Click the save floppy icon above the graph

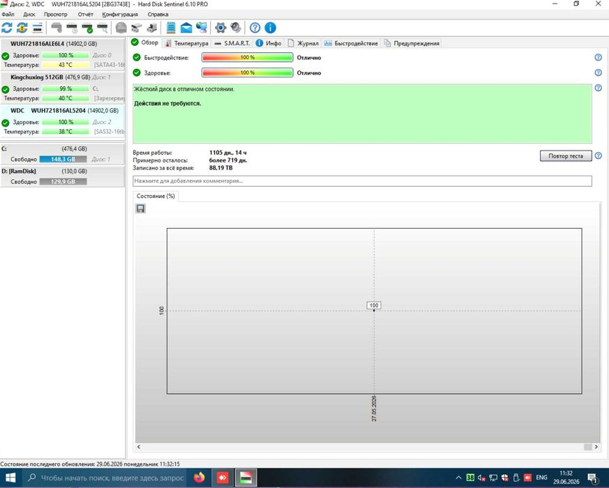[141, 208]
